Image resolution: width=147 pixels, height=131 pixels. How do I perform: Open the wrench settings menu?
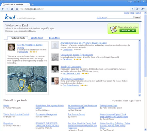click(143, 9)
